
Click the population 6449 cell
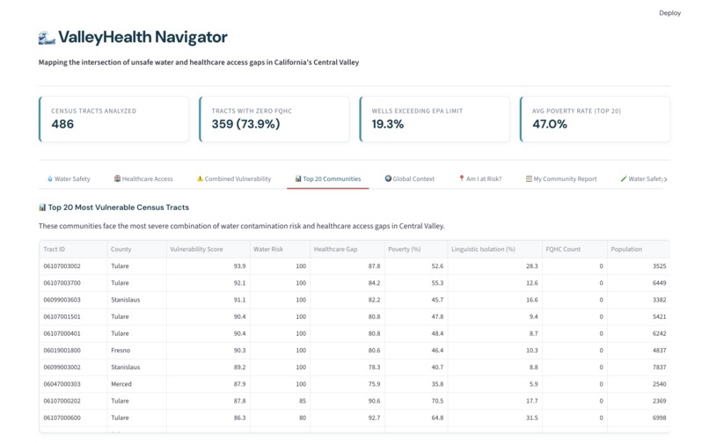639,283
